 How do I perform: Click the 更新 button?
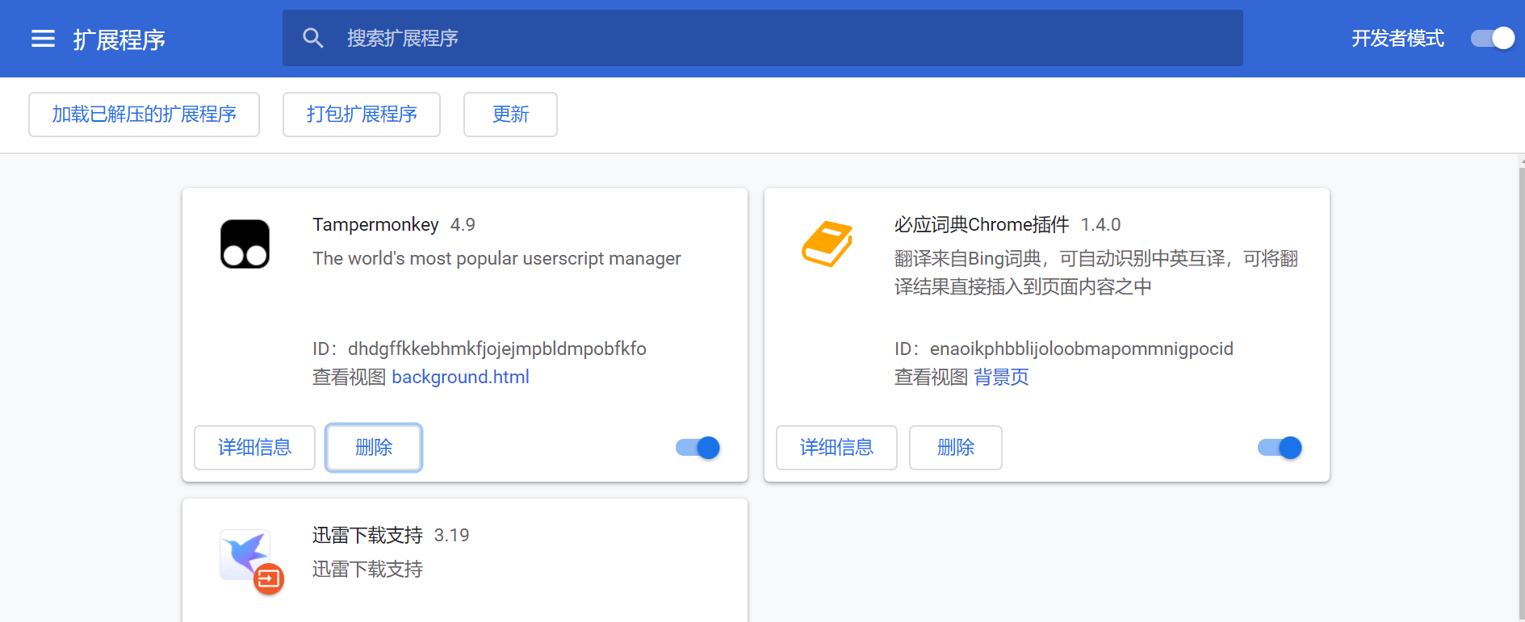[510, 115]
